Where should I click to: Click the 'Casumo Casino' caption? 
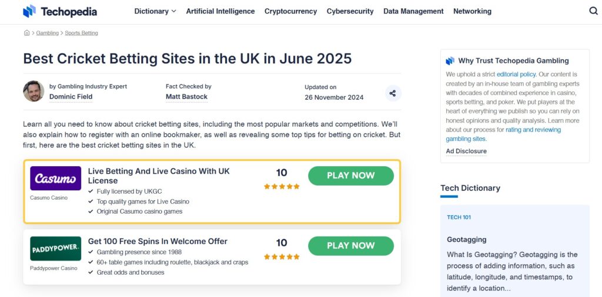click(x=49, y=198)
